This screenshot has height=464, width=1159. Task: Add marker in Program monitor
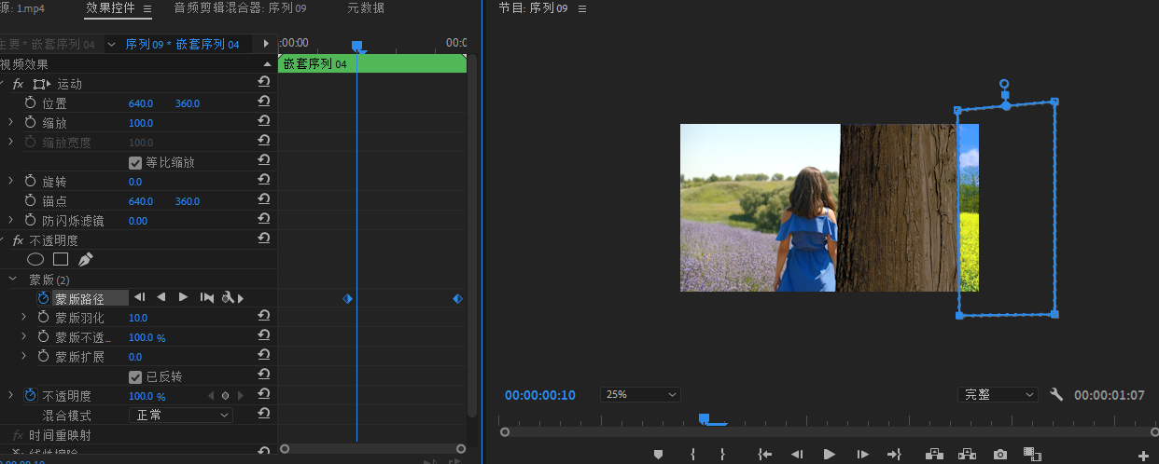click(658, 454)
